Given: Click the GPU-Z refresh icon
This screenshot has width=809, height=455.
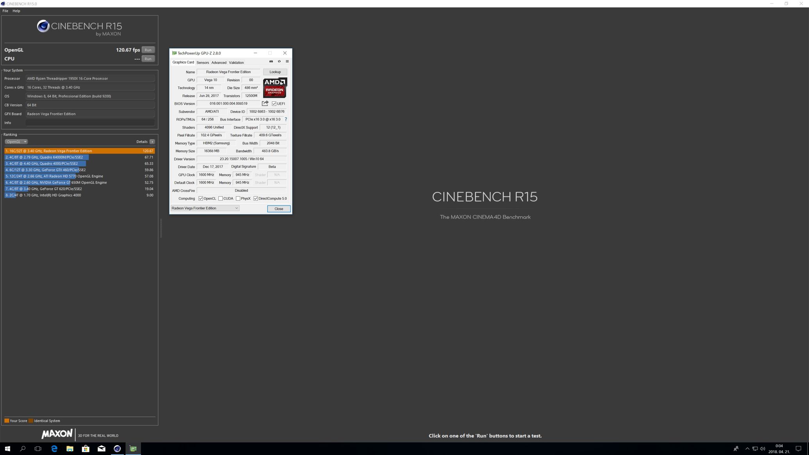Looking at the screenshot, I should (x=279, y=61).
